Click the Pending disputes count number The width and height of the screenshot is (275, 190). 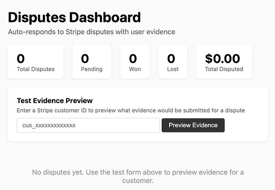point(85,59)
